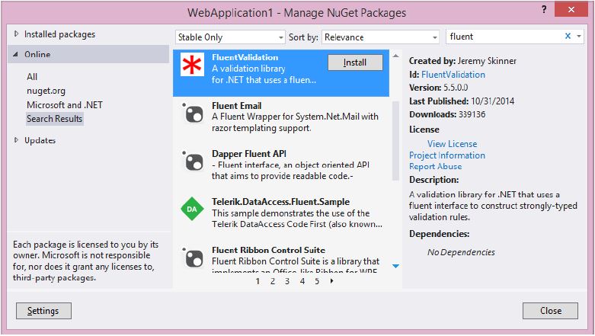Open the Stable Only dropdown
This screenshot has width=595, height=336.
[x=230, y=37]
